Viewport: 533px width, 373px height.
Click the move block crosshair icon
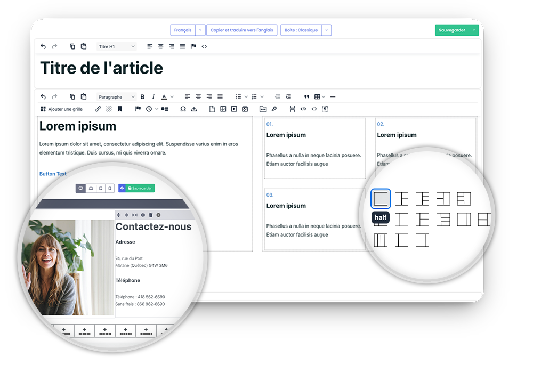pos(118,215)
